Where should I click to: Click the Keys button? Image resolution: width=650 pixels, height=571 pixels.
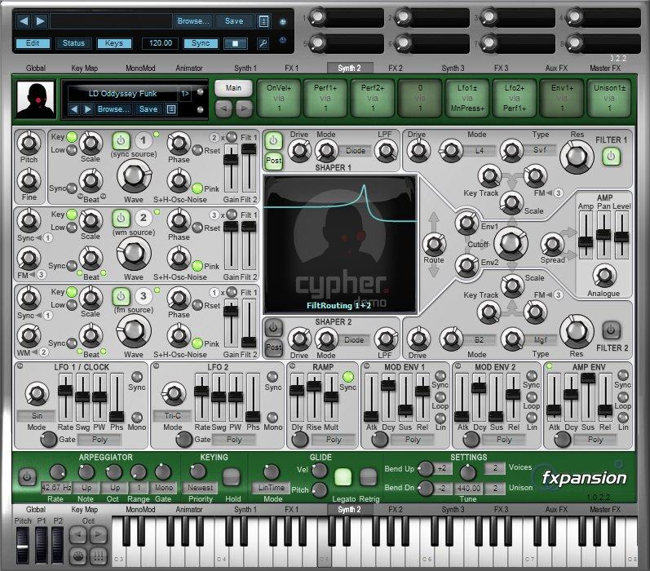tap(114, 43)
